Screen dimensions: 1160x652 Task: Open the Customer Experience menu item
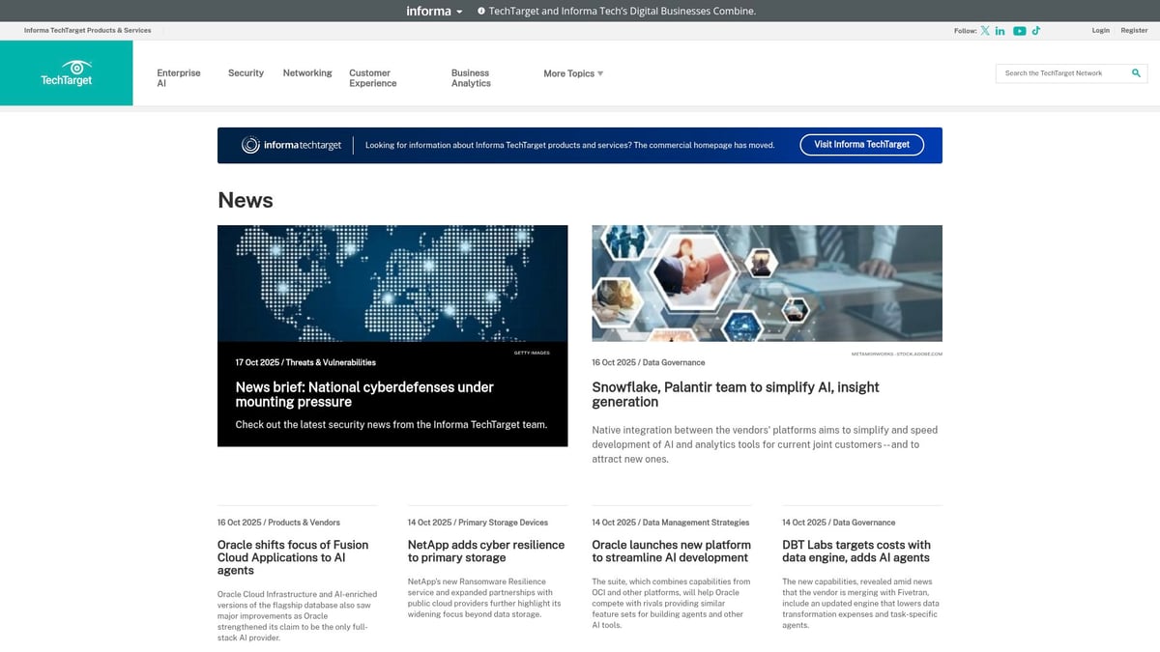coord(373,78)
